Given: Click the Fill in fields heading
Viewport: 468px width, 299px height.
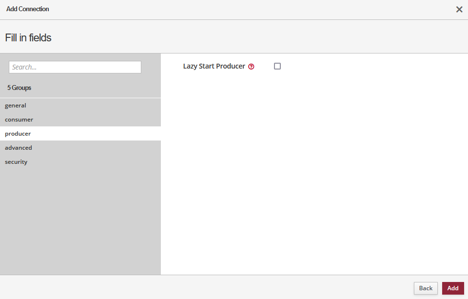Looking at the screenshot, I should click(x=28, y=37).
